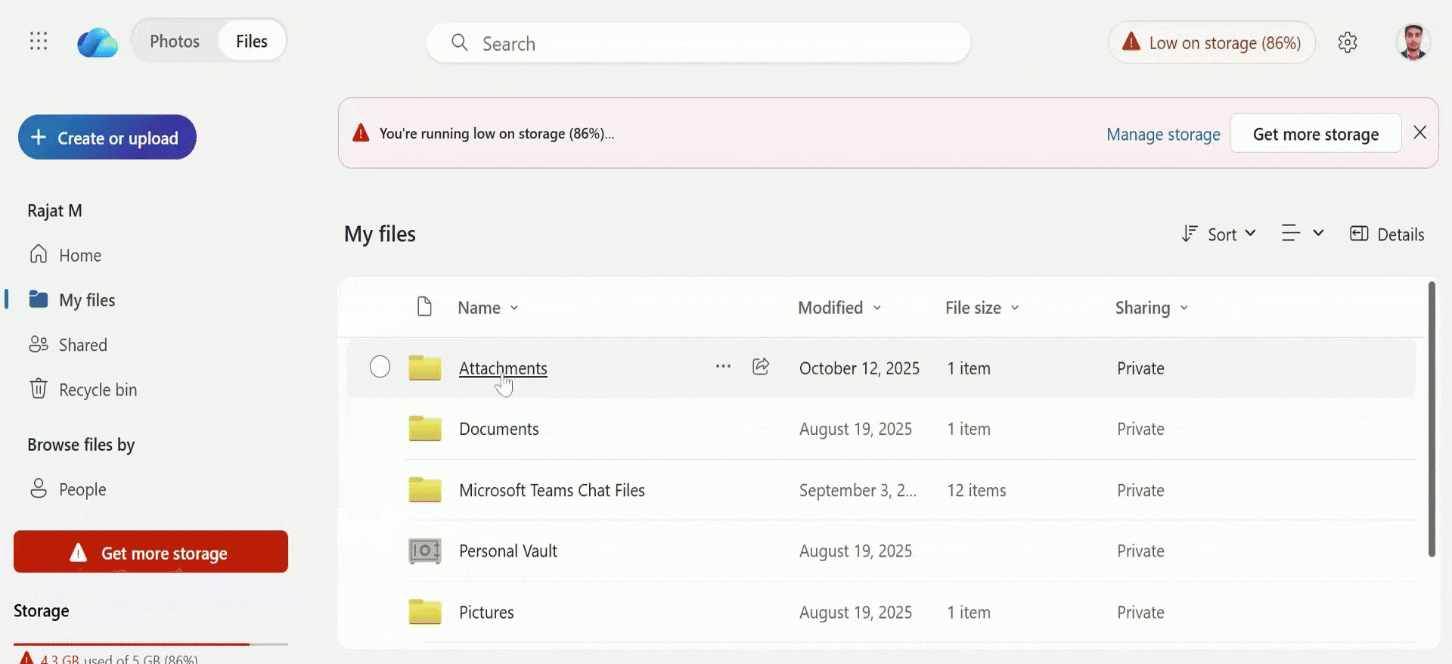Click the share icon on Attachments row
Viewport: 1452px width, 664px height.
pos(761,367)
